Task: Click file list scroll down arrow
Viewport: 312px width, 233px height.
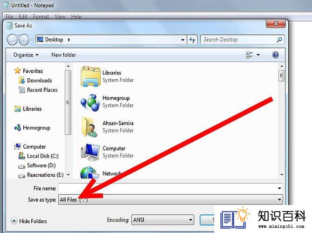Action: [282, 175]
